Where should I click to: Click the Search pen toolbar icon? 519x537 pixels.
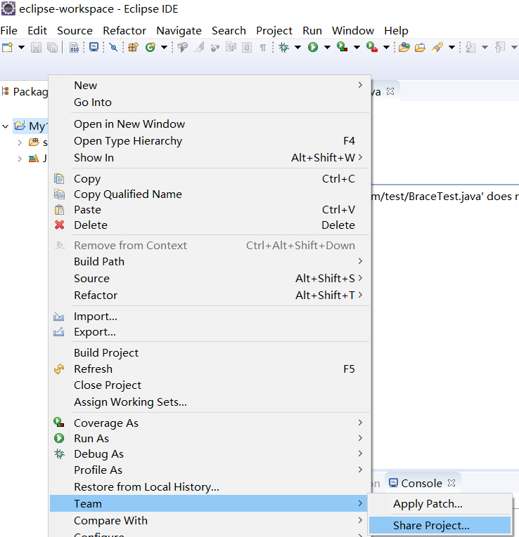(x=437, y=47)
